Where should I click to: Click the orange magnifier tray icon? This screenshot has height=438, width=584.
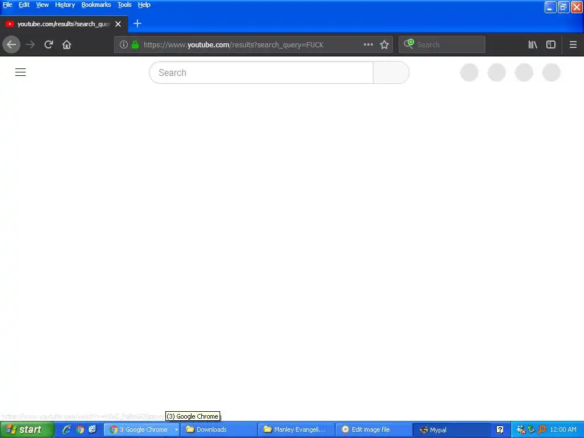click(542, 429)
